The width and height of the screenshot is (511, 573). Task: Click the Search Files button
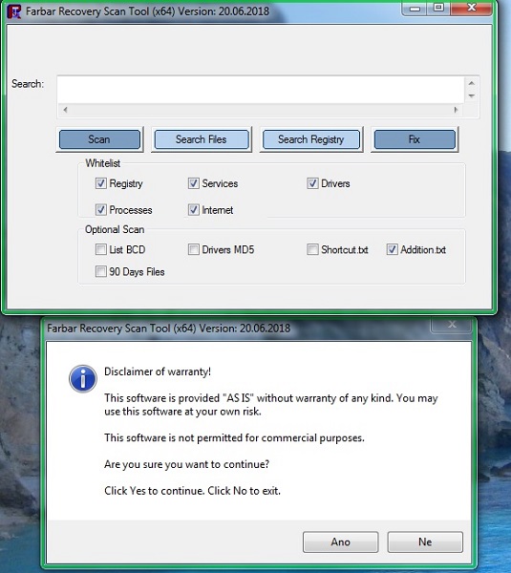202,139
